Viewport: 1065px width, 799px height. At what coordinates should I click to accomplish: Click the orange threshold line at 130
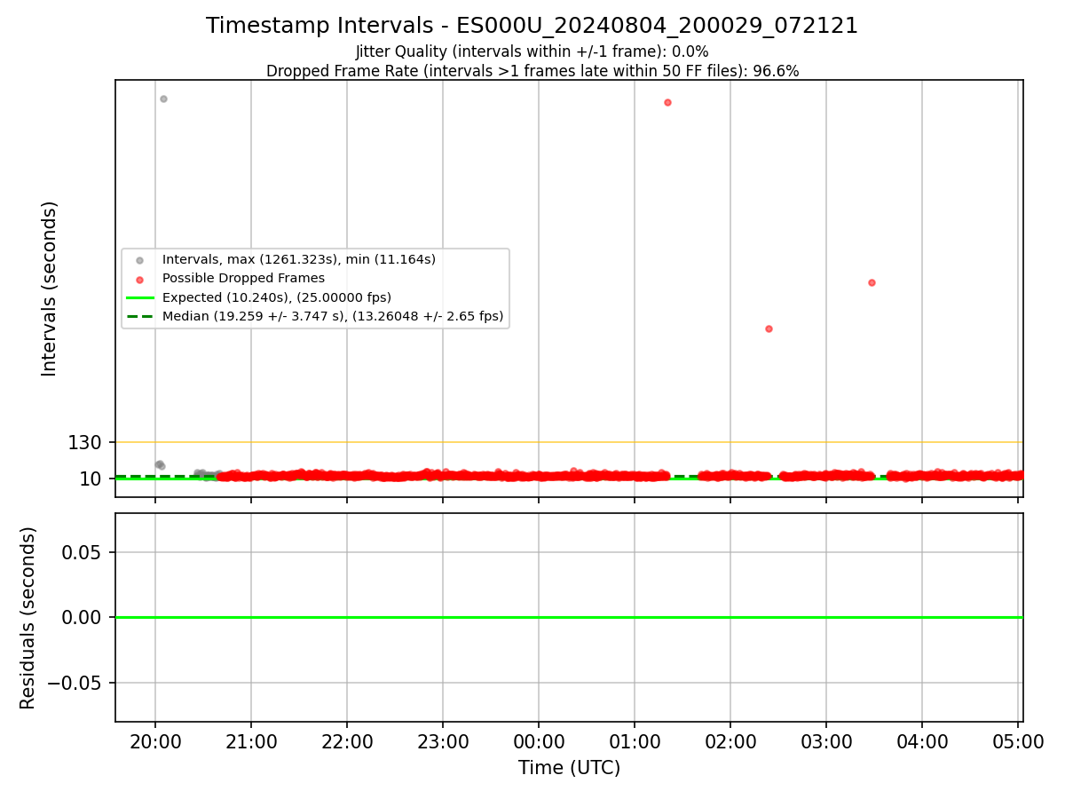pos(569,442)
